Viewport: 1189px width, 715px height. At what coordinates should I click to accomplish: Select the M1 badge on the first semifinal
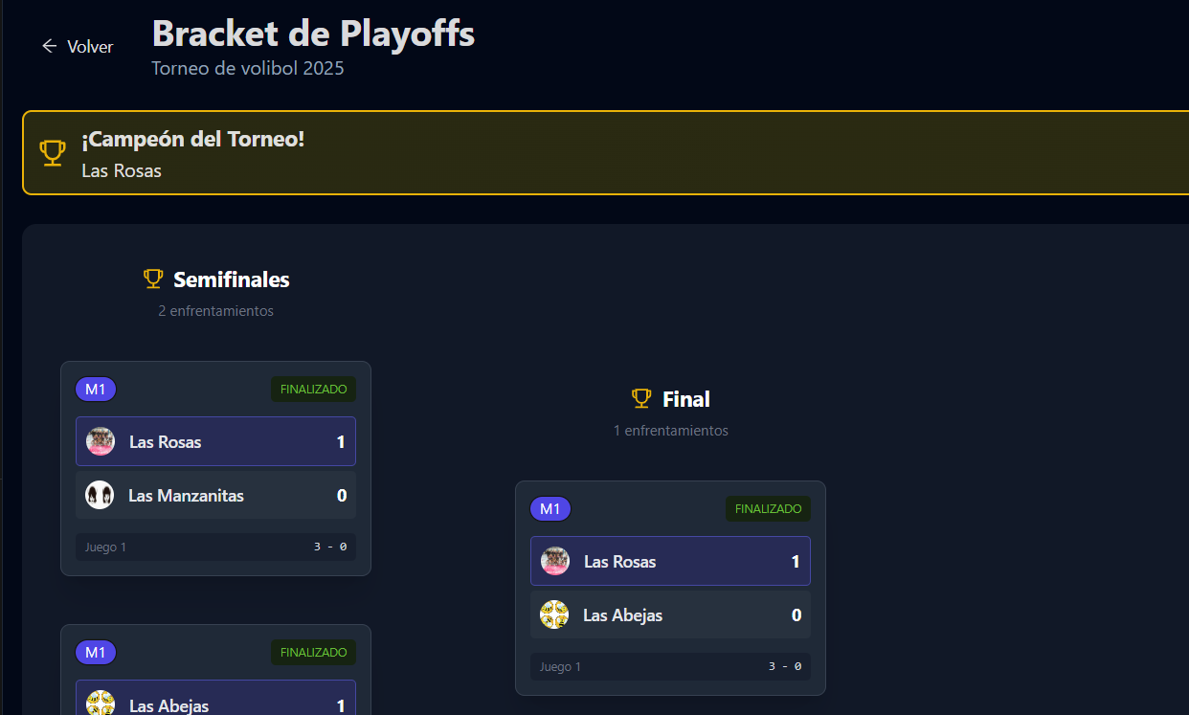[95, 390]
